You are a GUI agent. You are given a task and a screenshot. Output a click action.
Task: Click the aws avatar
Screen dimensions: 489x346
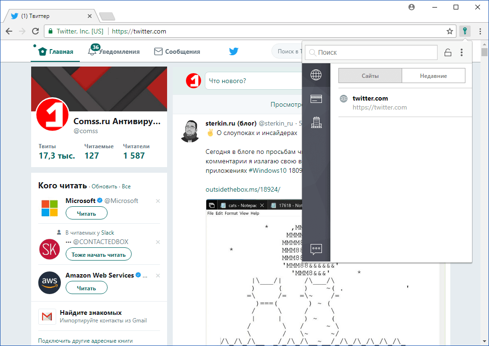click(50, 283)
